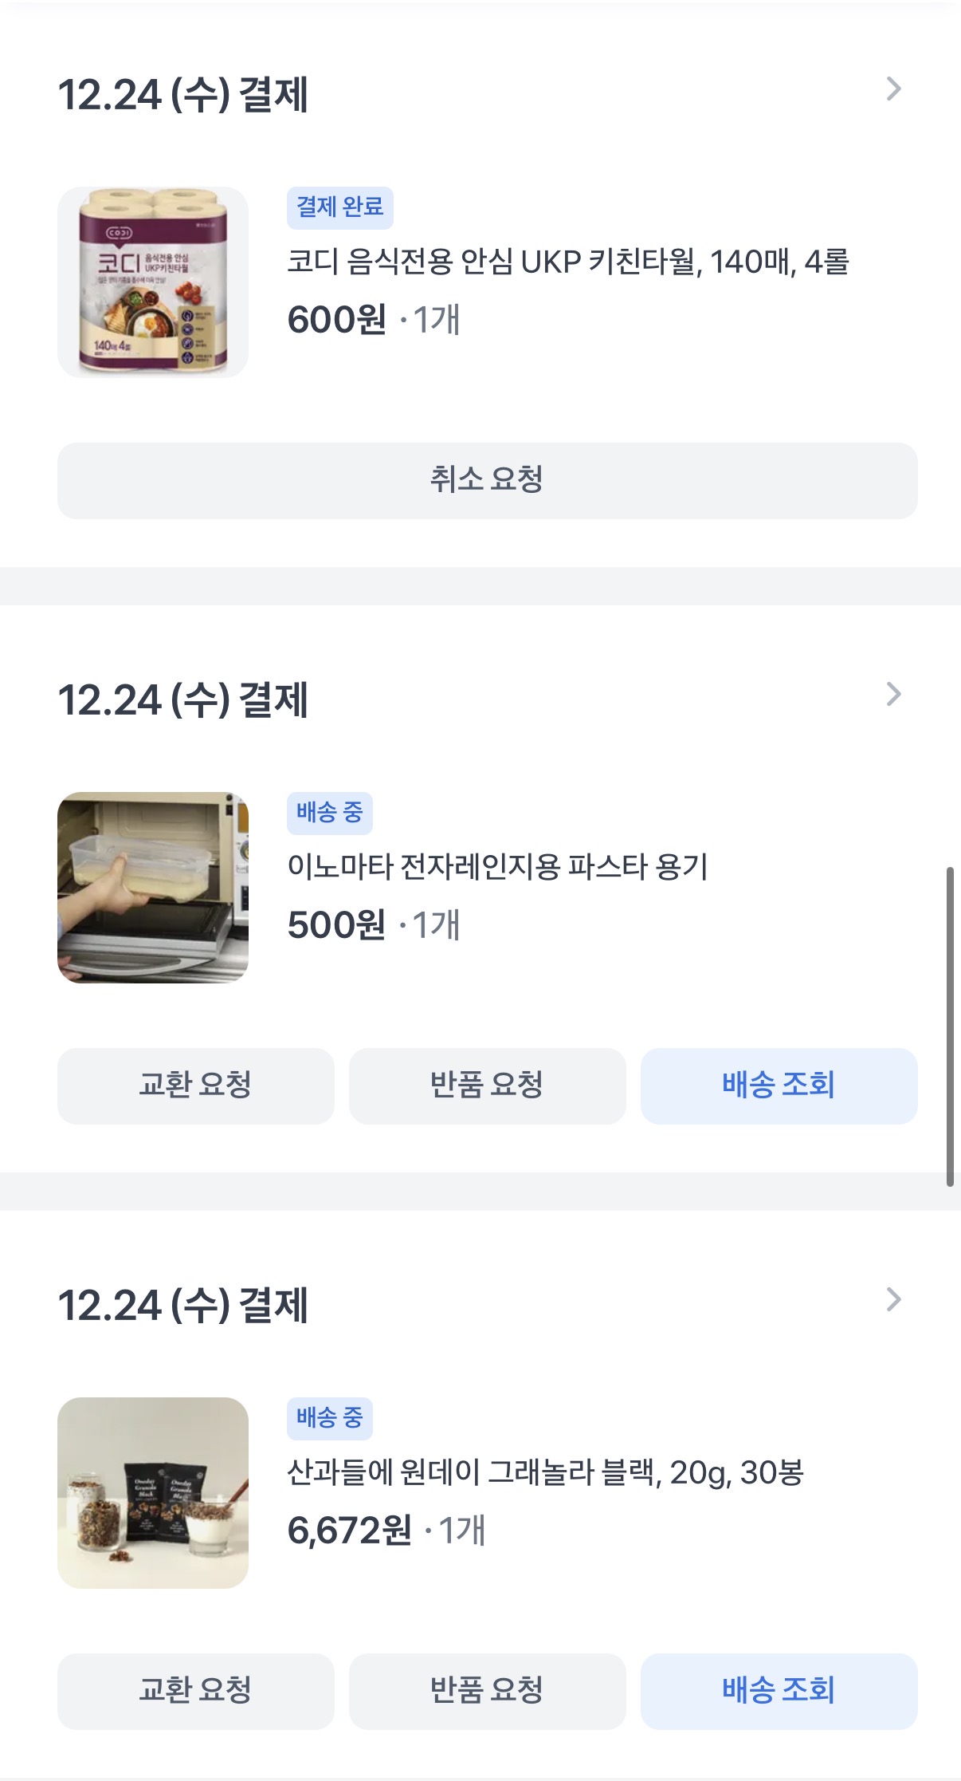Viewport: 961px width, 1781px height.
Task: Expand the pasta container order chevron
Action: coord(893,695)
